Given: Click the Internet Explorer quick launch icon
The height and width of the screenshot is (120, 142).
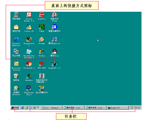Looking at the screenshot, I should click(23, 108).
